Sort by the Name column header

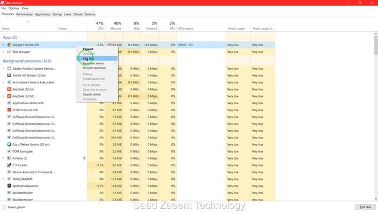pyautogui.click(x=29, y=25)
